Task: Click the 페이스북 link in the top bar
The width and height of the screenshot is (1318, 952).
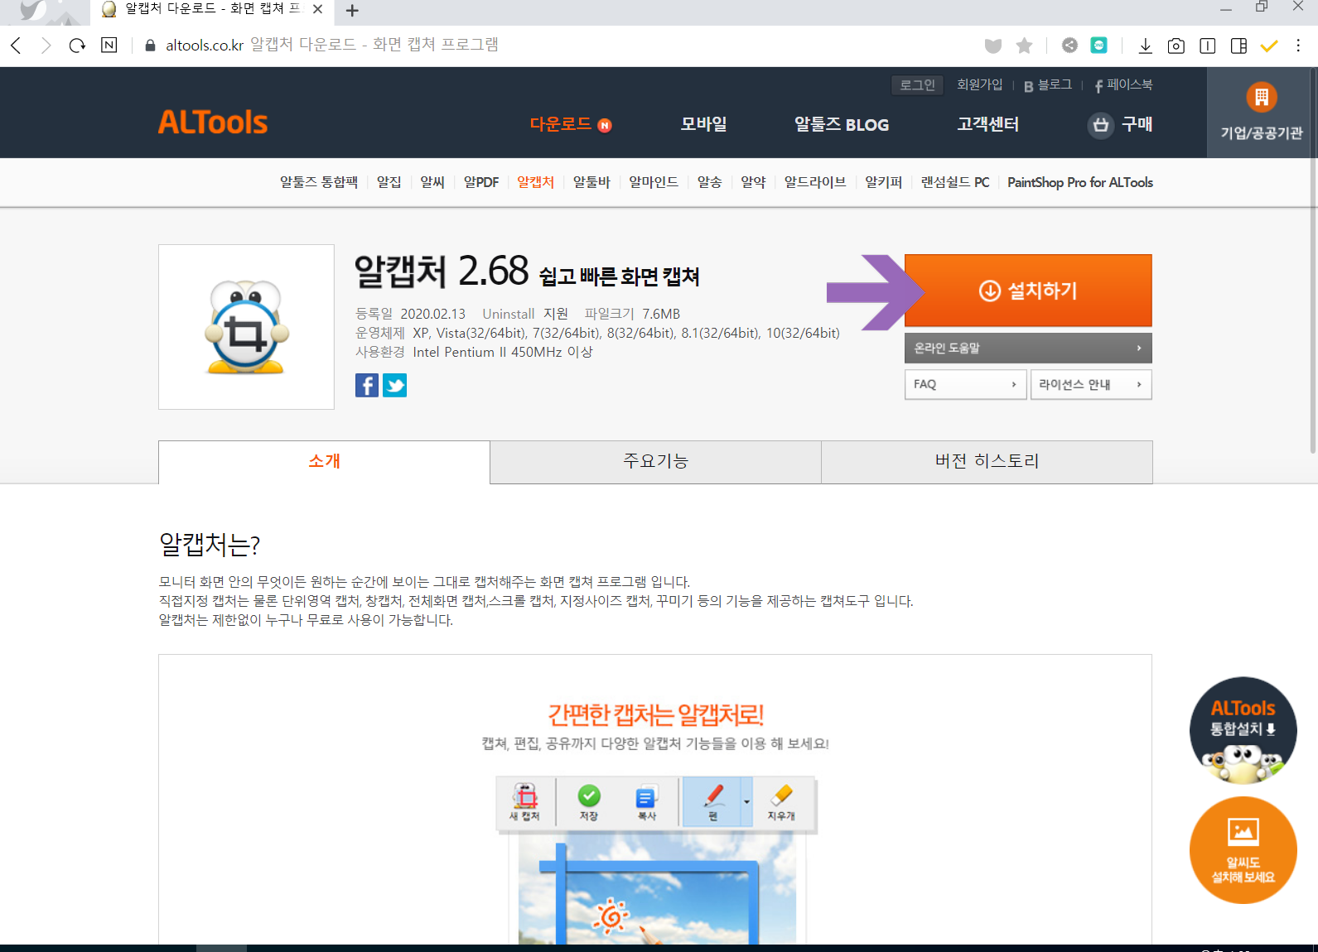Action: (x=1123, y=84)
